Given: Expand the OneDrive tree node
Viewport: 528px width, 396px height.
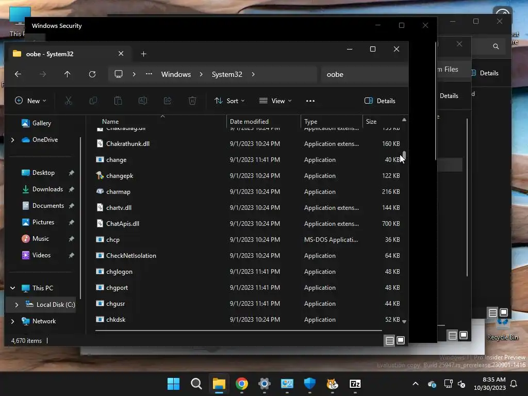Looking at the screenshot, I should click(13, 140).
